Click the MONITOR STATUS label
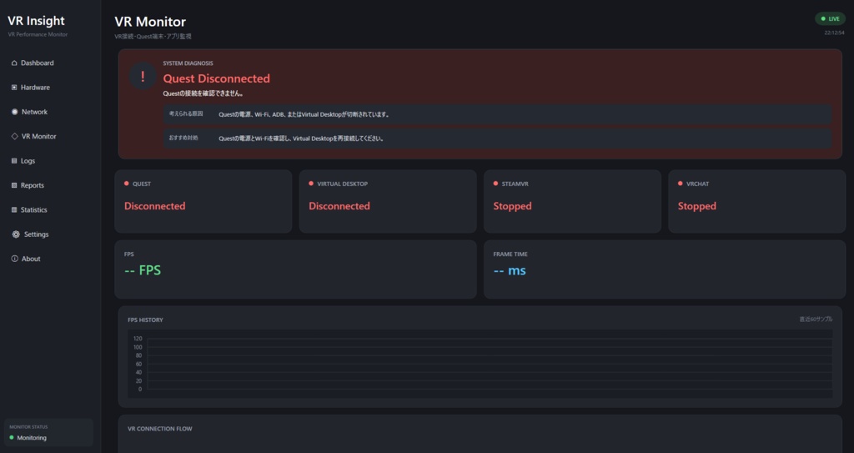Viewport: 854px width, 453px height. [28, 427]
